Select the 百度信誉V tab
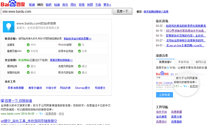 pos(165,62)
